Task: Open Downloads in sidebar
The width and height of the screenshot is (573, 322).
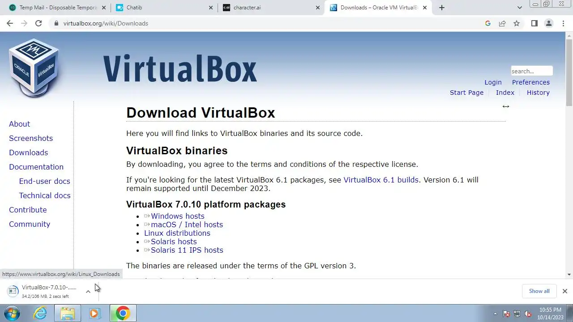Action: point(28,153)
